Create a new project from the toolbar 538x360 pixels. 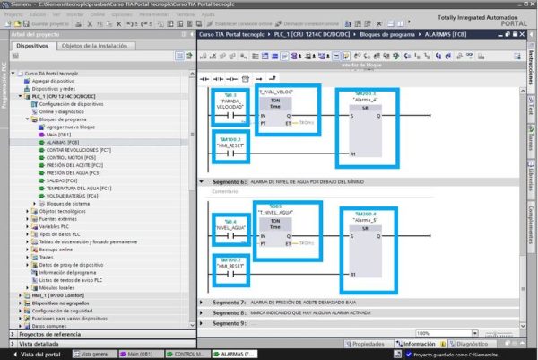tap(8, 23)
